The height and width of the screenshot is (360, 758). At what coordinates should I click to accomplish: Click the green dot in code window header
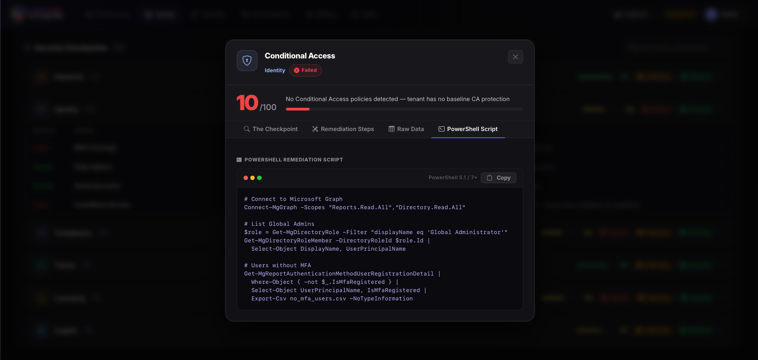pyautogui.click(x=259, y=178)
